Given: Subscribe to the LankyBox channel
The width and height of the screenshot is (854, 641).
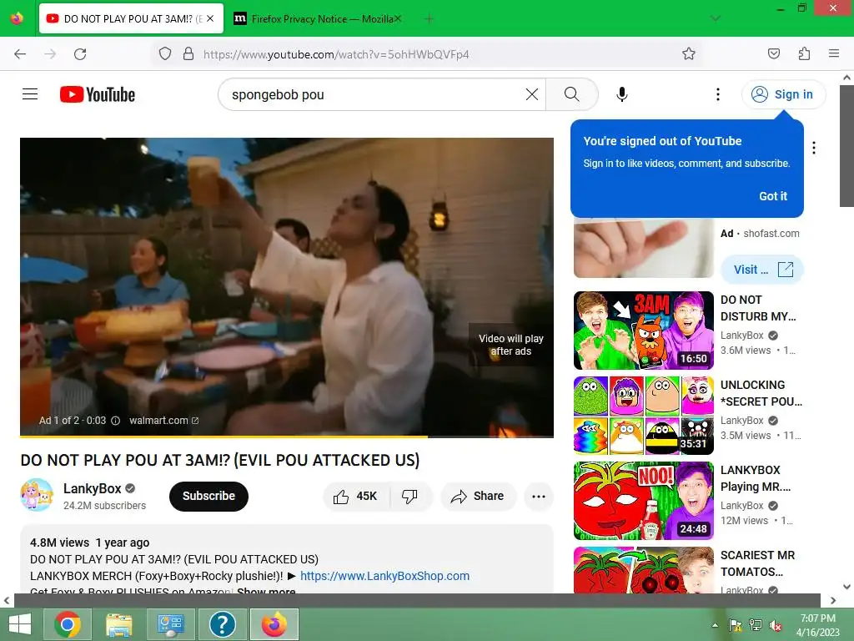Looking at the screenshot, I should pos(208,496).
